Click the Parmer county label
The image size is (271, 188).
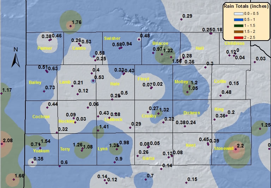(x=45, y=48)
